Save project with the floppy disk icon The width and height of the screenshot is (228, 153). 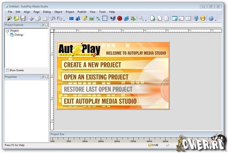(23, 18)
